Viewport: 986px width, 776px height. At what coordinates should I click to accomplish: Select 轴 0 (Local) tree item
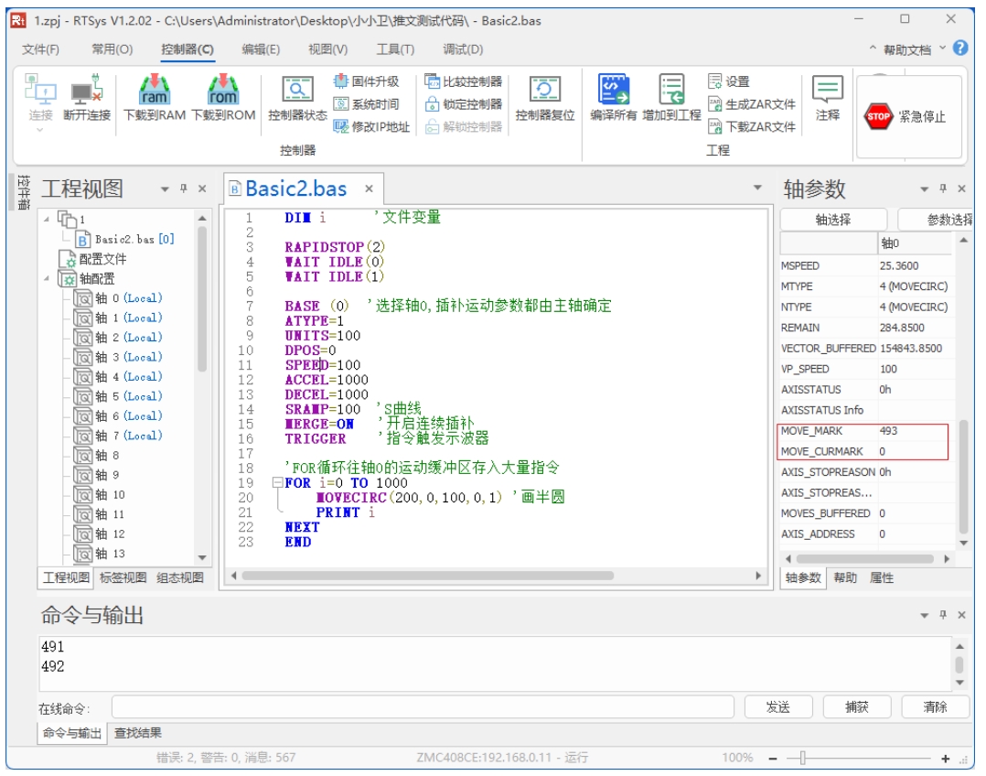[118, 297]
